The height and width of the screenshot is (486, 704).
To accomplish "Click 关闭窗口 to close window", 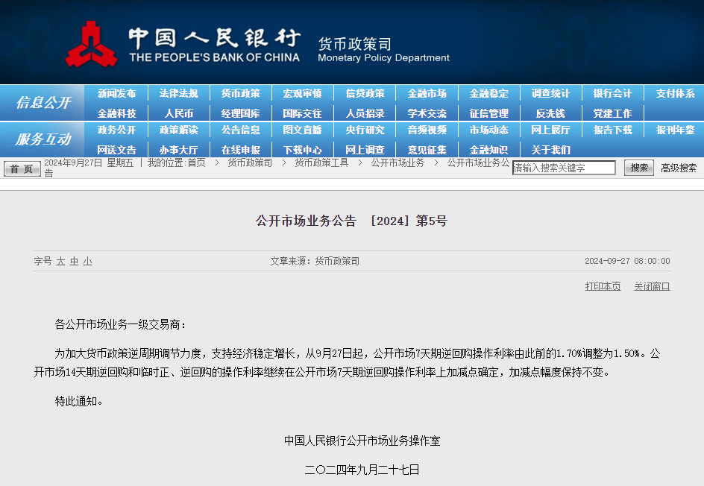I will 652,286.
